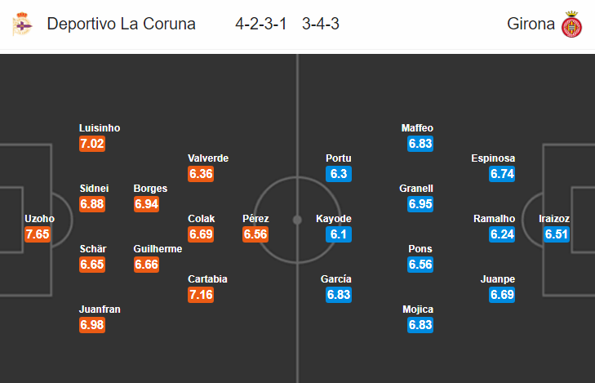595x383 pixels.
Task: Click Uzoho's 7.65 rating badge
Action: coord(38,234)
